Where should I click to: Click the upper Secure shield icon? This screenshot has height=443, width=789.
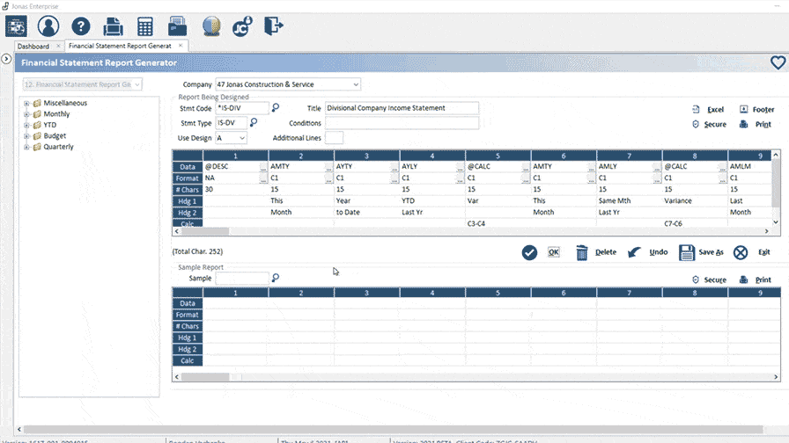(696, 124)
